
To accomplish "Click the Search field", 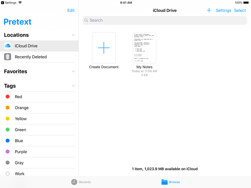I will click(165, 20).
